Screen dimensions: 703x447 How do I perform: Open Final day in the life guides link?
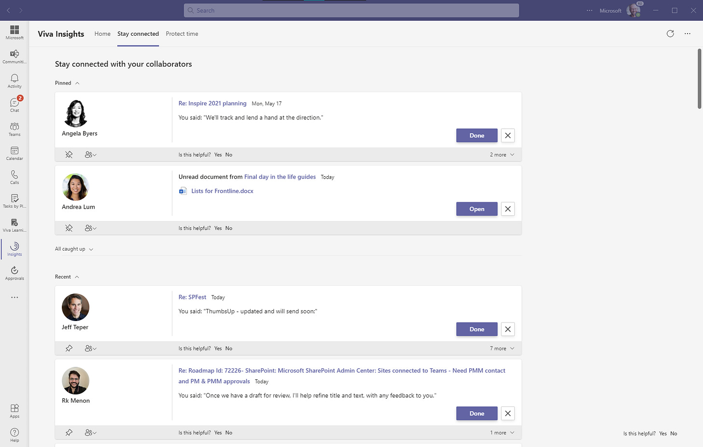coord(280,177)
